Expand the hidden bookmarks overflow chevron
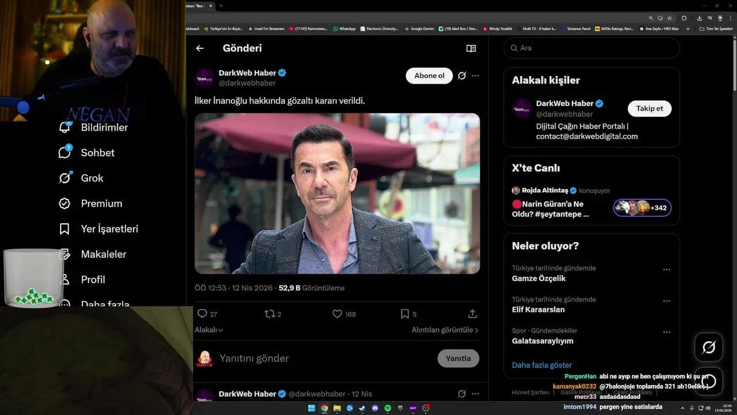Image resolution: width=737 pixels, height=415 pixels. (687, 28)
